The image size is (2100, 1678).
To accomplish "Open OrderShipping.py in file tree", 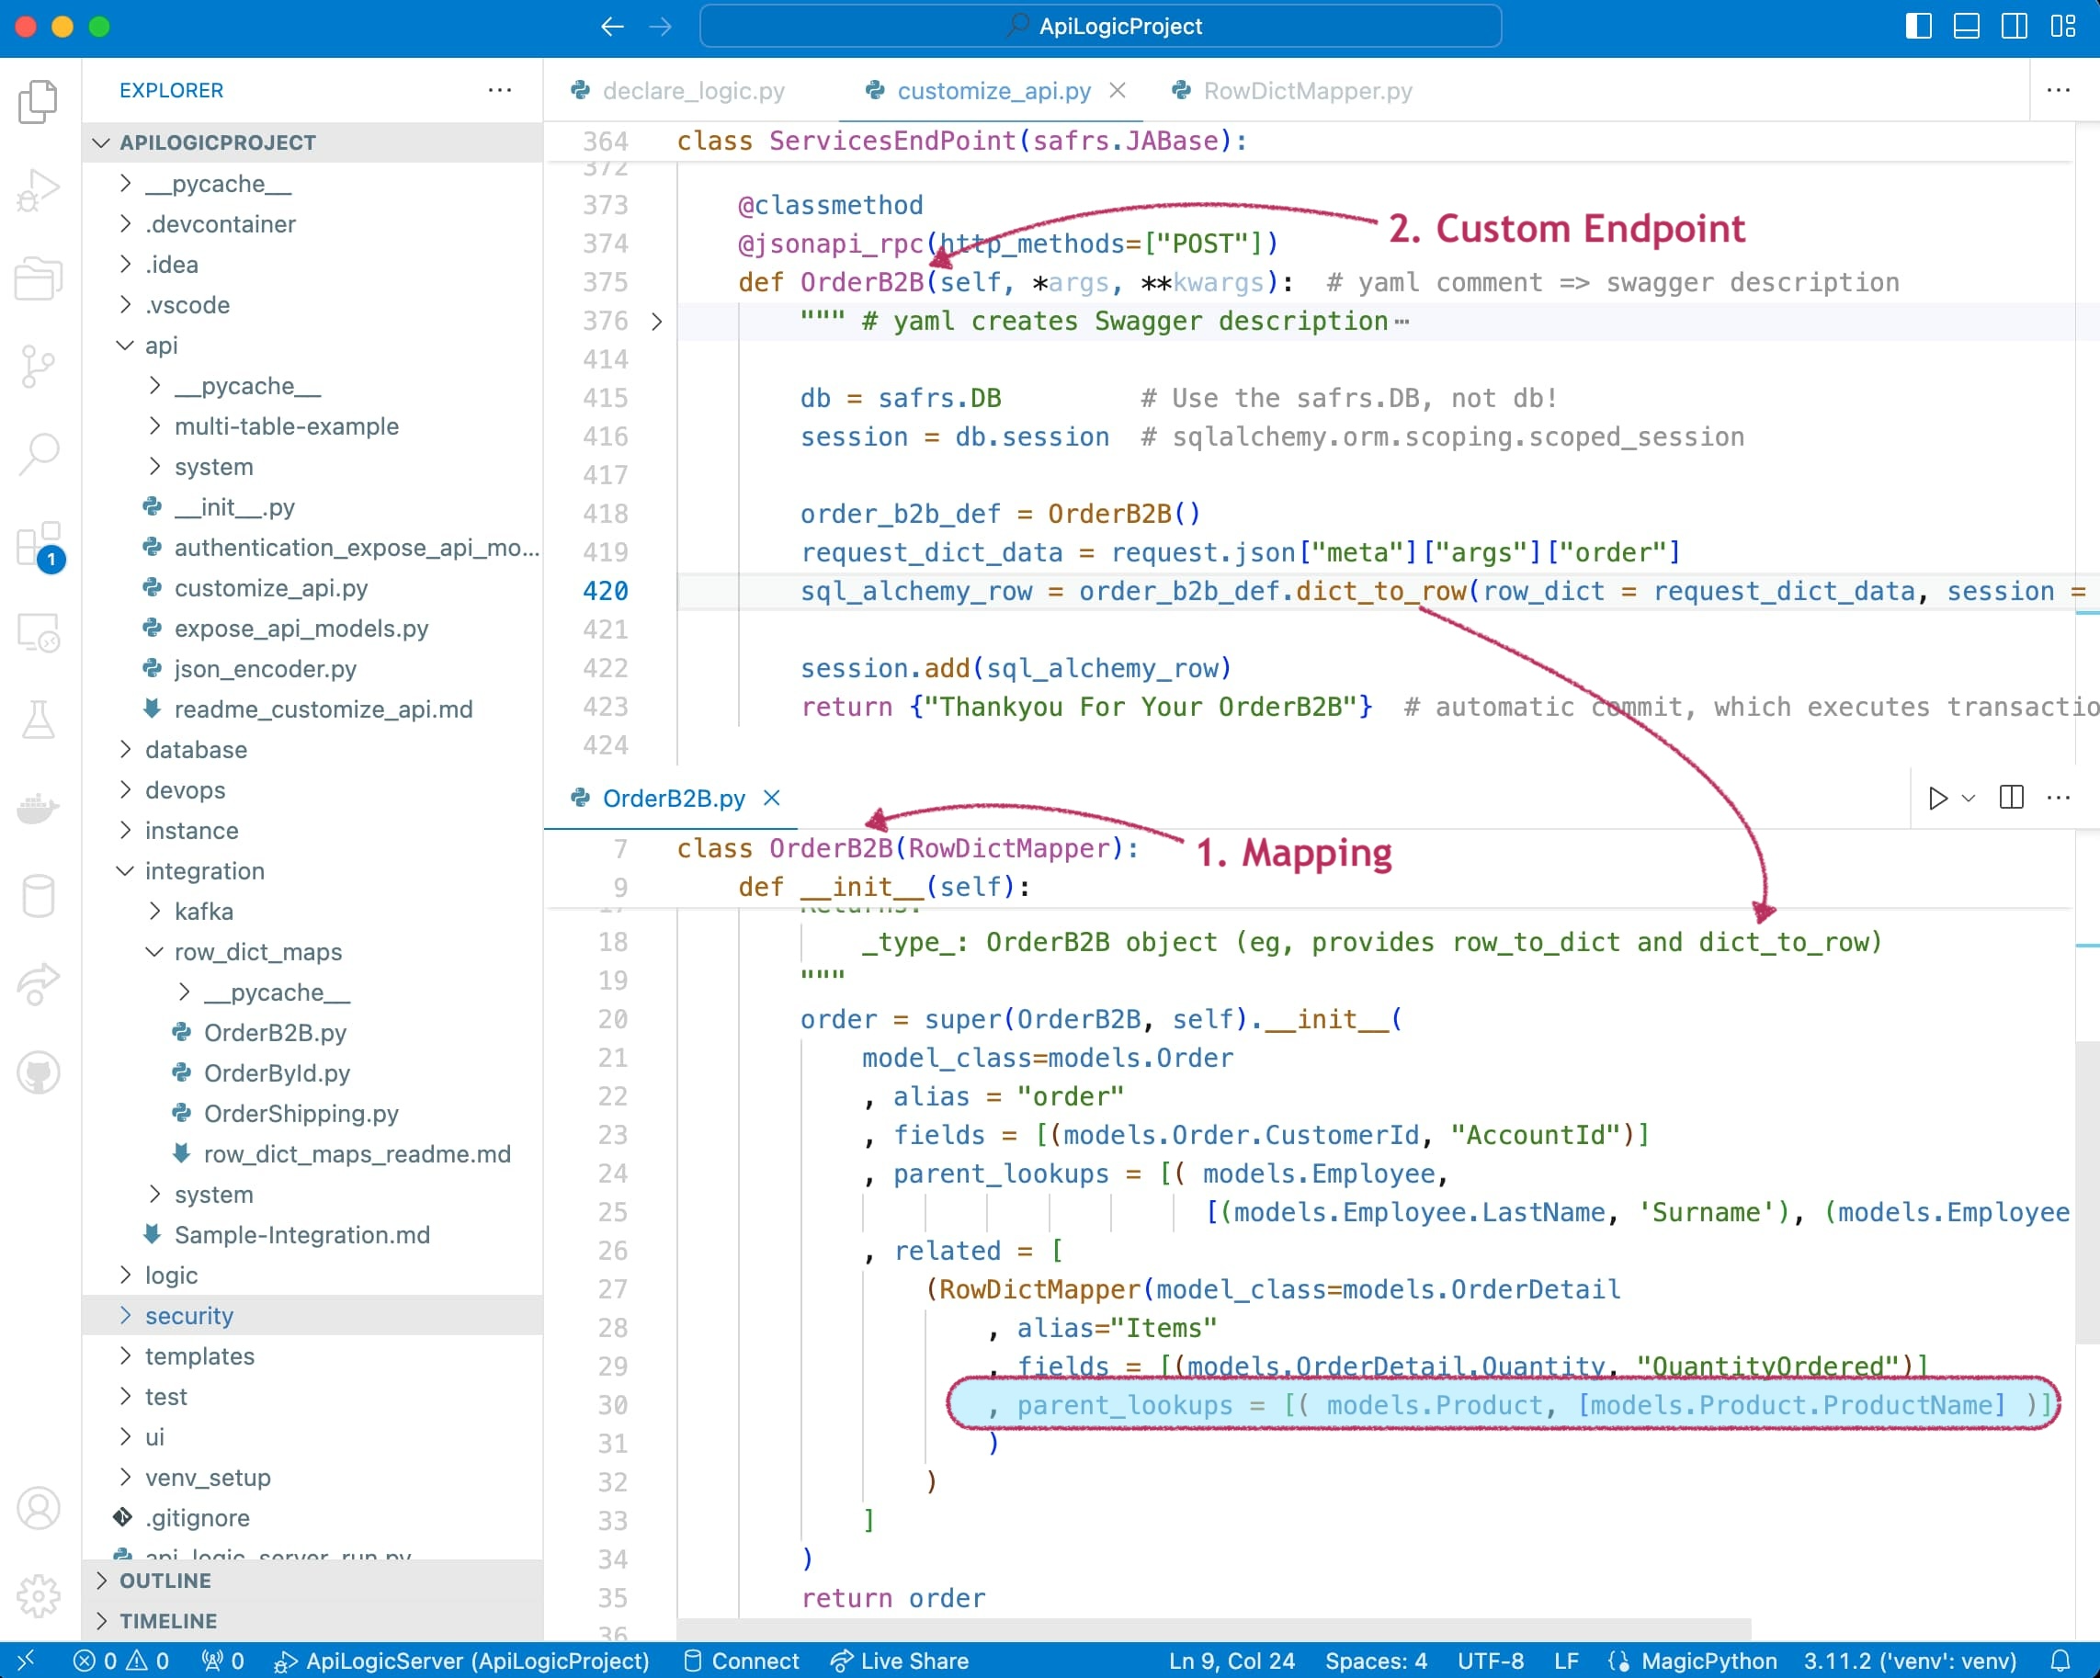I will click(312, 1113).
